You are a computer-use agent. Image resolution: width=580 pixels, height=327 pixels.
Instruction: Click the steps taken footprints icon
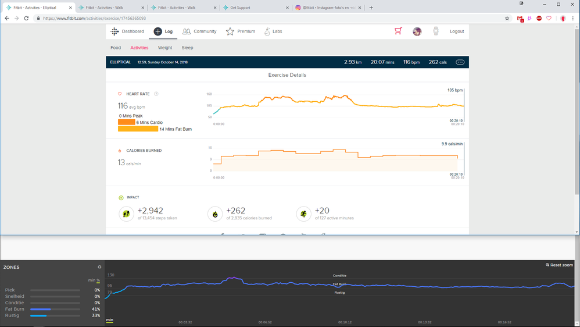[x=126, y=214]
